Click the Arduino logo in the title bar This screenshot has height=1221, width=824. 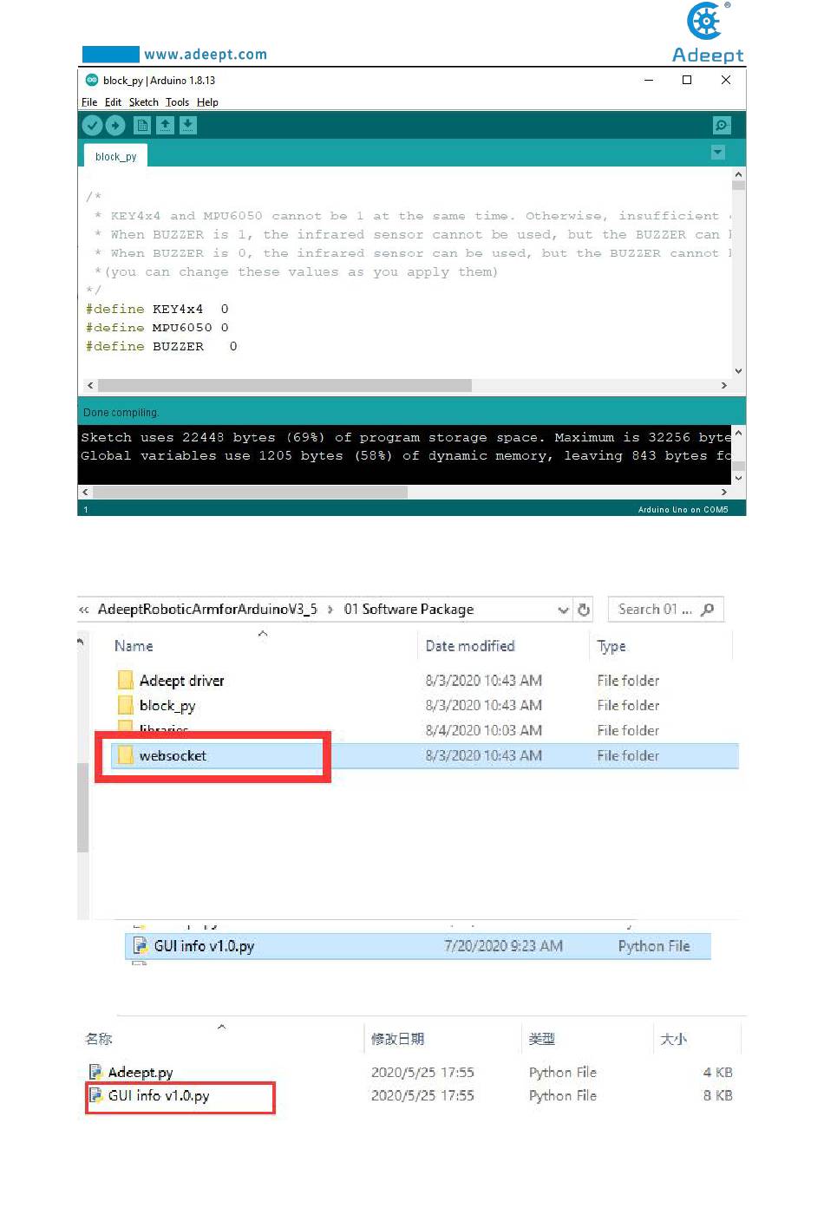[91, 80]
